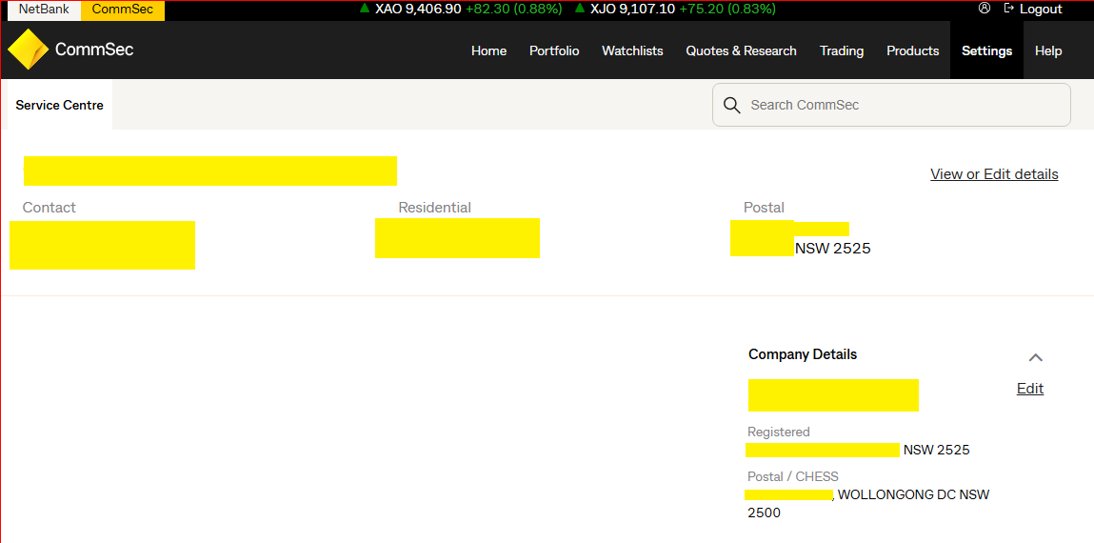Open the Home menu
Viewport: 1094px width, 543px height.
coord(489,50)
